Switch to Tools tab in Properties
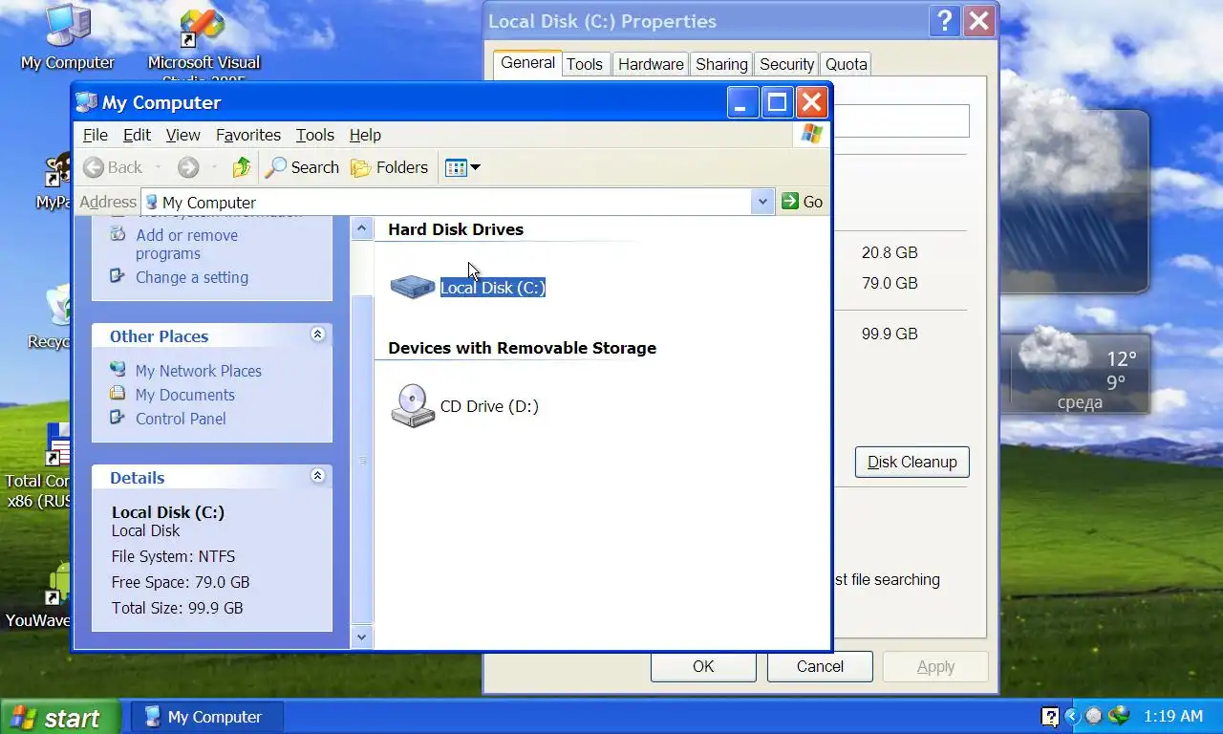The height and width of the screenshot is (734, 1223). tap(584, 64)
